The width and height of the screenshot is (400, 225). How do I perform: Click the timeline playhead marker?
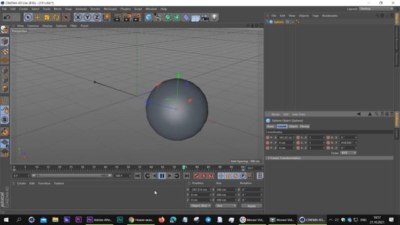tap(184, 167)
